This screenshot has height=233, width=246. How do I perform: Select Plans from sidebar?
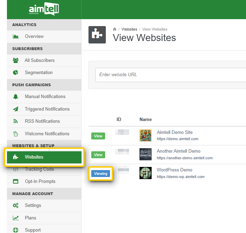[31, 218]
